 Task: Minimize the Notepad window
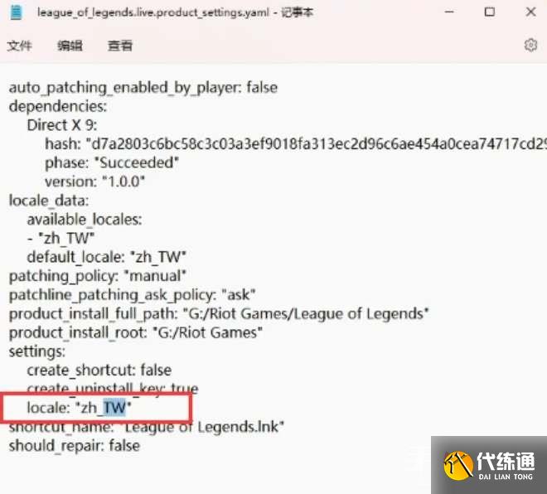(449, 12)
